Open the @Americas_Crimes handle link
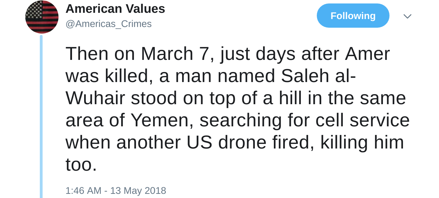The image size is (439, 198). pos(108,24)
